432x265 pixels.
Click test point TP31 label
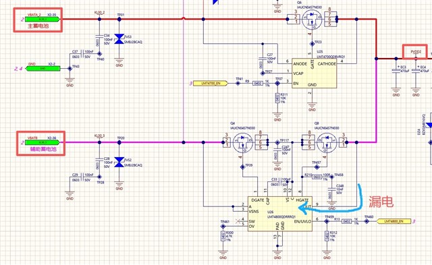[121, 15]
